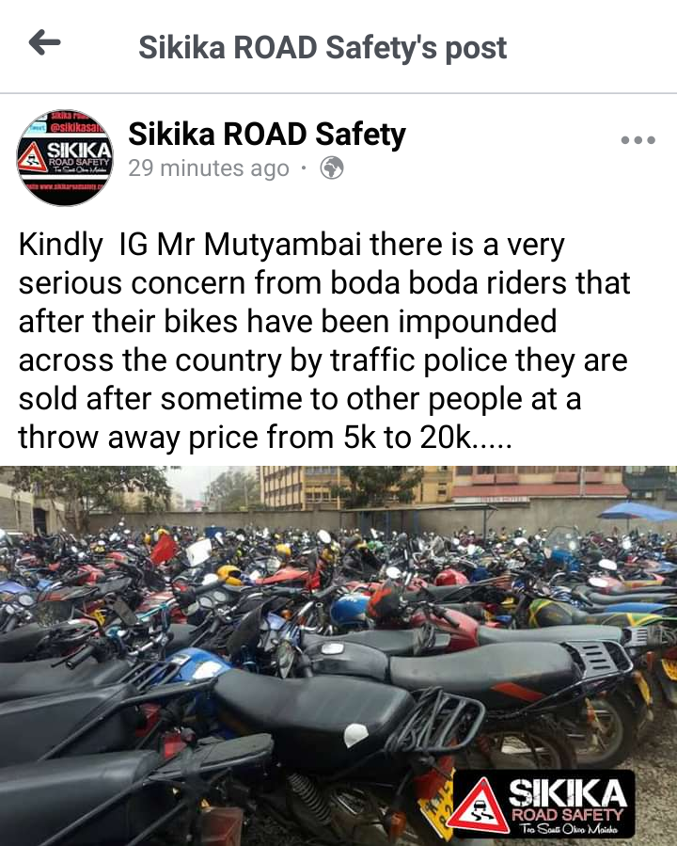
Task: Tap the '29 minutes ago' timestamp
Action: coord(209,168)
